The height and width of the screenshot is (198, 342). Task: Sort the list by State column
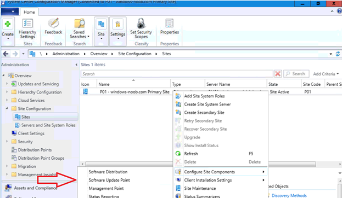click(x=284, y=84)
